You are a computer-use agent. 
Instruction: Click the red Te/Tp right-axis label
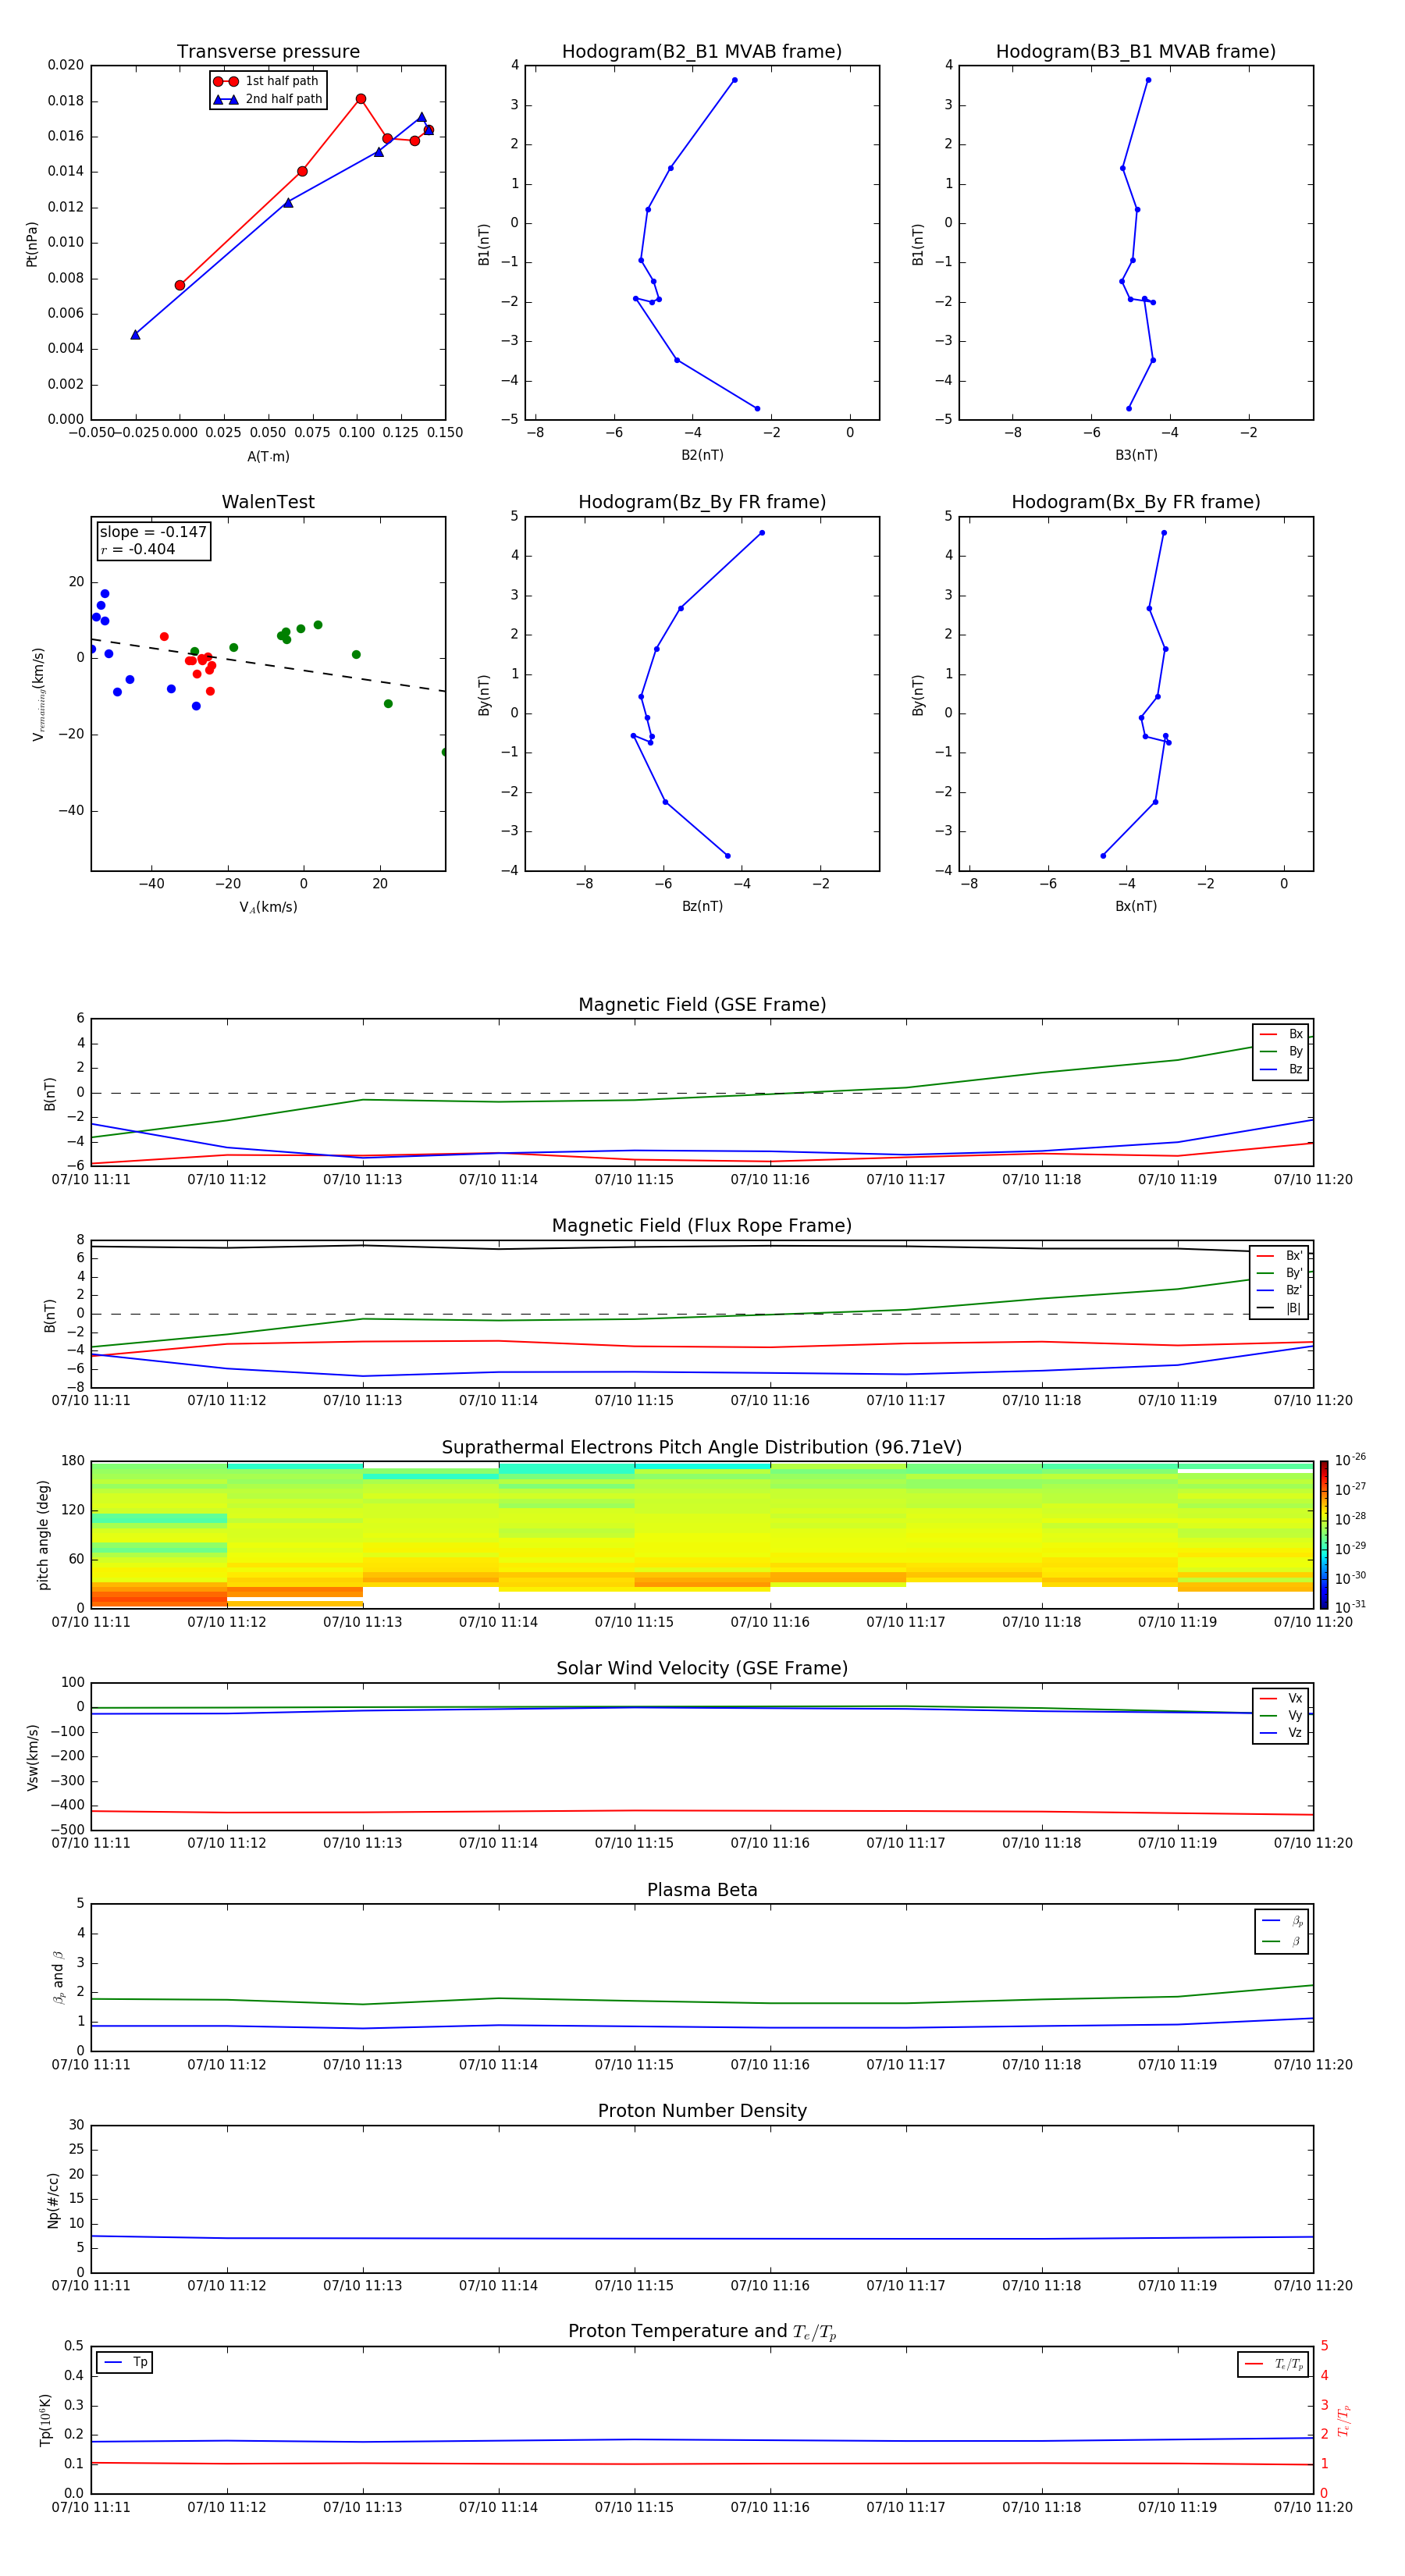click(x=1344, y=2420)
